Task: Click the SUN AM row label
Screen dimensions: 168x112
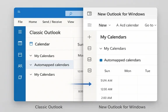Action: point(106,80)
